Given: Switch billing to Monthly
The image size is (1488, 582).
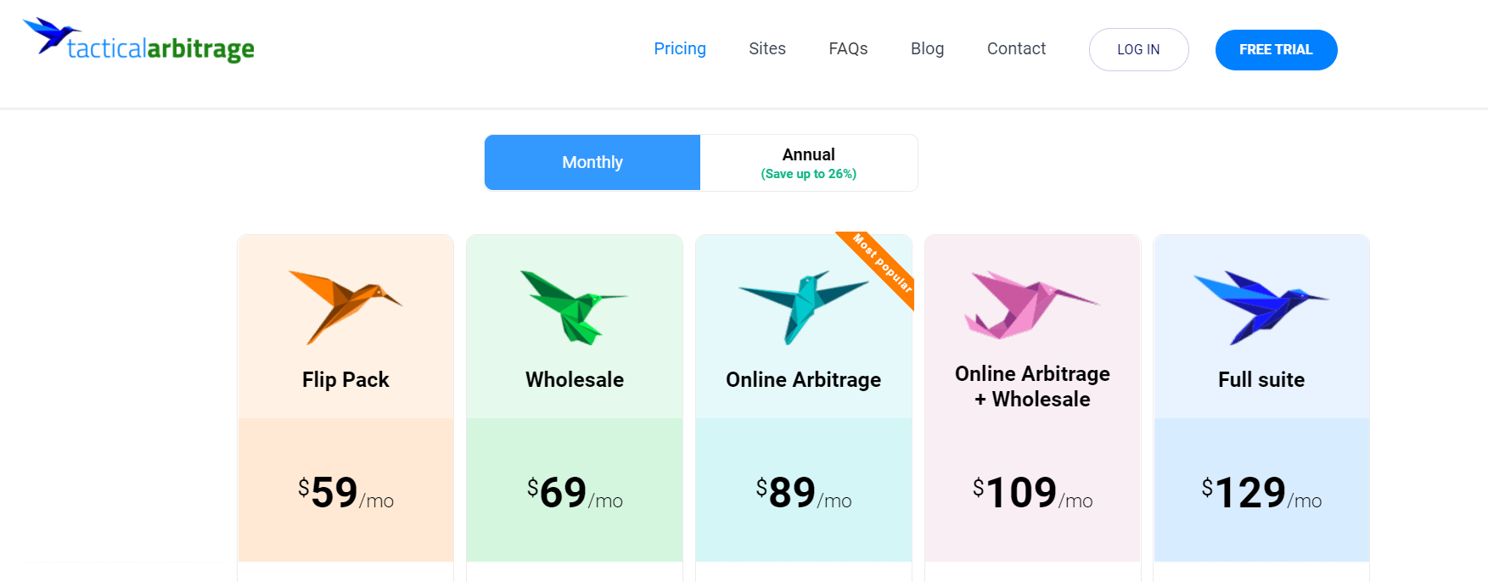Looking at the screenshot, I should (x=592, y=162).
